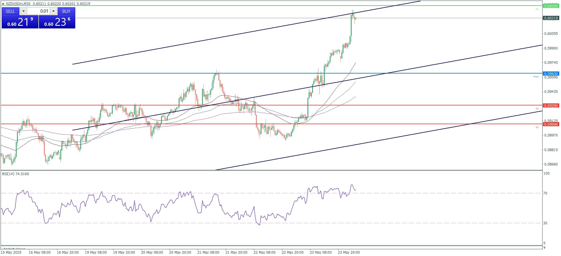This screenshot has width=561, height=256.
Task: Click the 21 May 20:00 time label
Action: click(x=236, y=252)
